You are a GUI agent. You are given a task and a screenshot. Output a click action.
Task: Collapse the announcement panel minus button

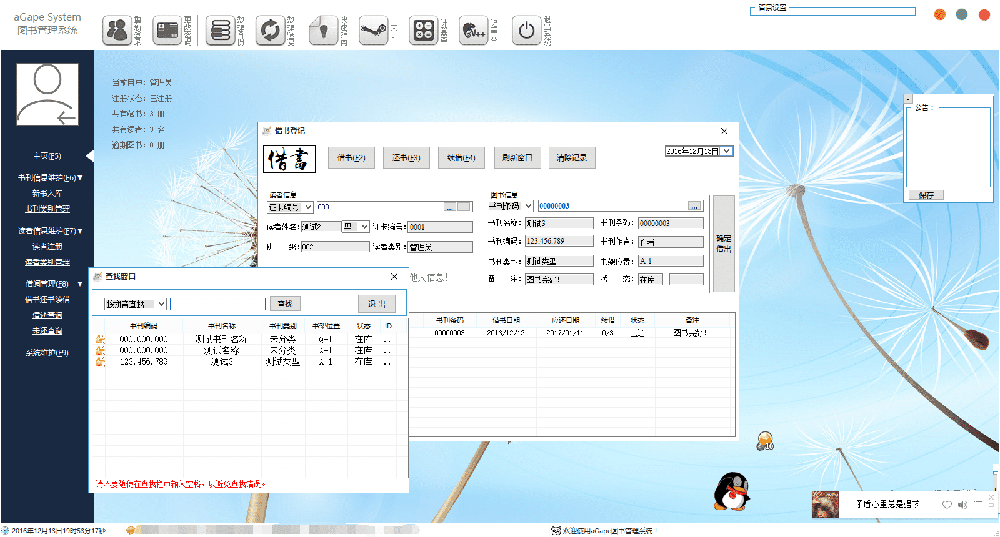click(x=908, y=99)
